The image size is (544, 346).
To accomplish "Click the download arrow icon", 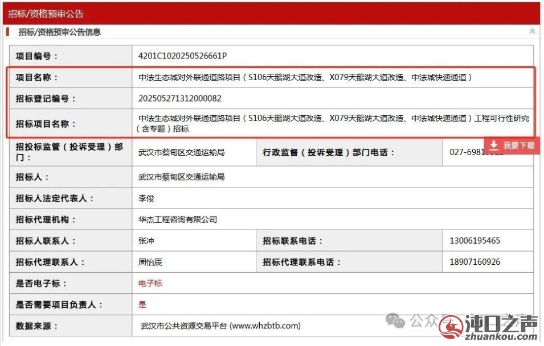I will pyautogui.click(x=494, y=145).
